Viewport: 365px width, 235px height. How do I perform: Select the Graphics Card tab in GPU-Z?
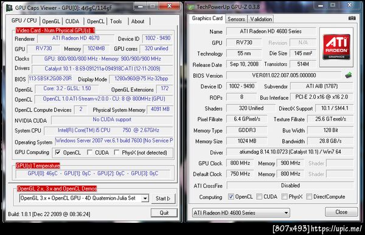(207, 18)
